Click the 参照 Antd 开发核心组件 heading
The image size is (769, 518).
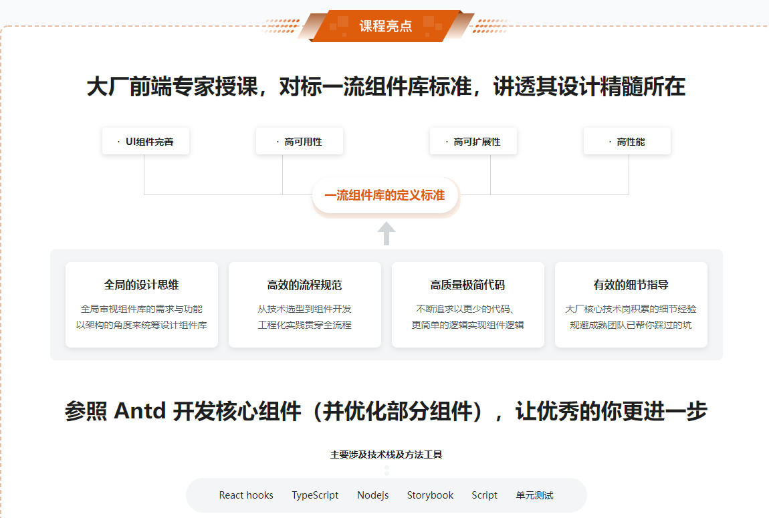(386, 411)
